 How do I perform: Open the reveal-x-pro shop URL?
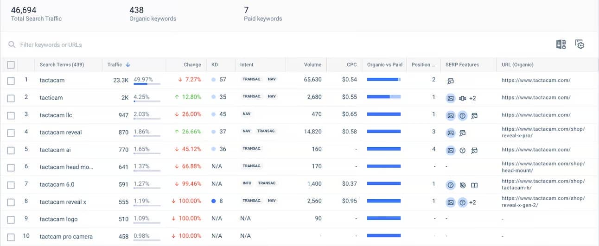click(543, 132)
